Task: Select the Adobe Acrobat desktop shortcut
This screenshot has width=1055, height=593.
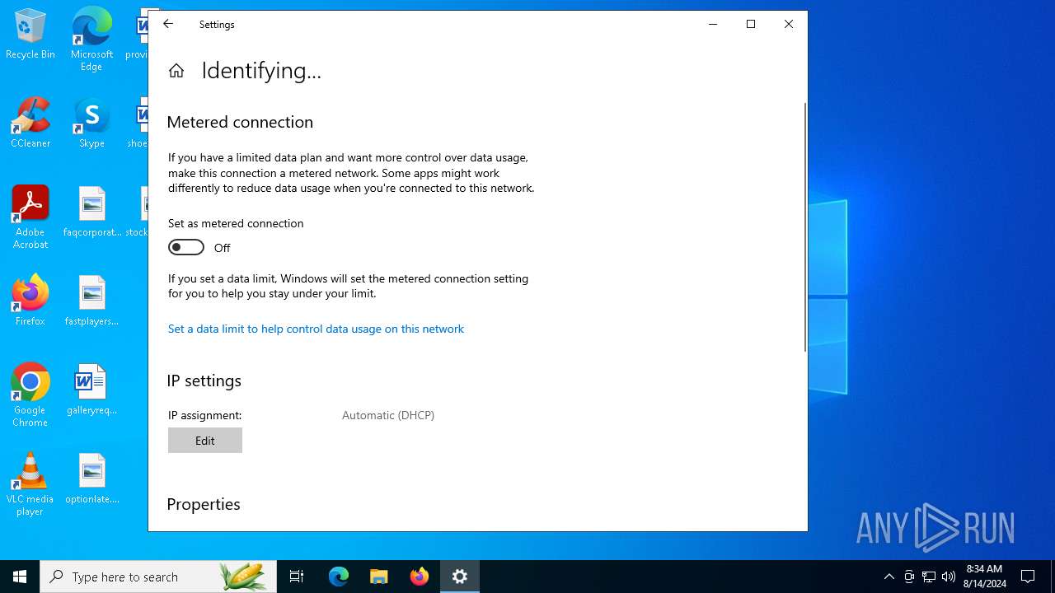Action: (30, 217)
